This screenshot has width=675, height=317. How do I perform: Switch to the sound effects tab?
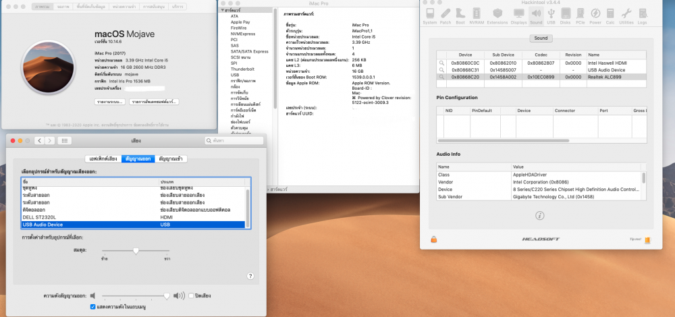coord(103,158)
